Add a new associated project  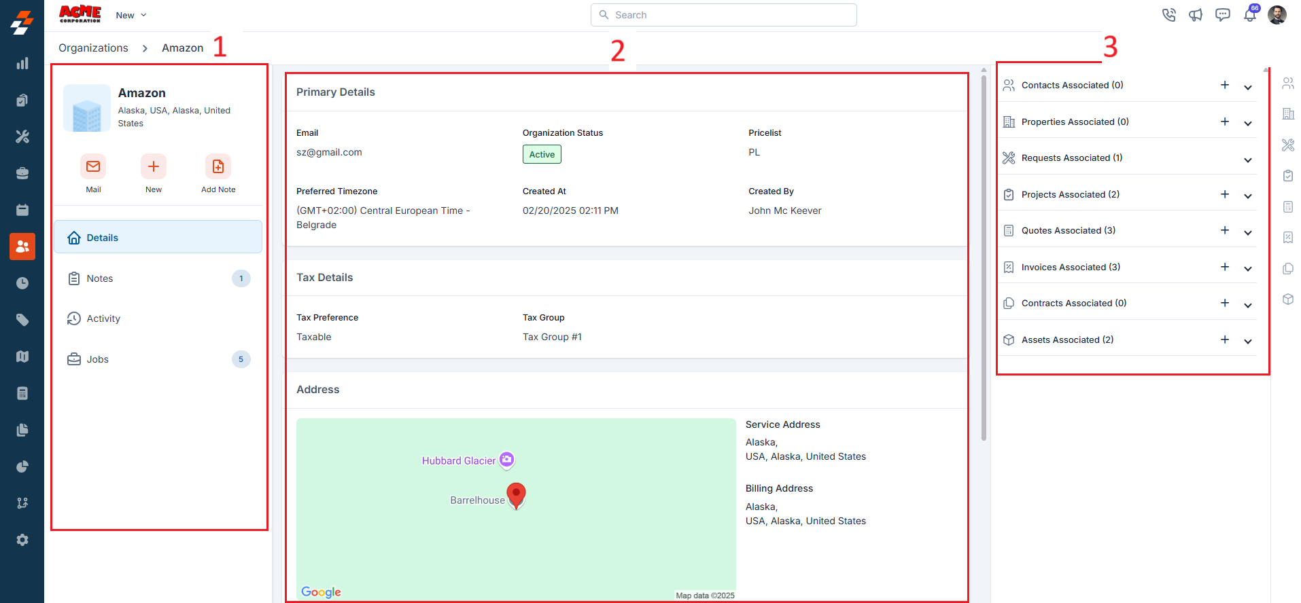pyautogui.click(x=1225, y=194)
